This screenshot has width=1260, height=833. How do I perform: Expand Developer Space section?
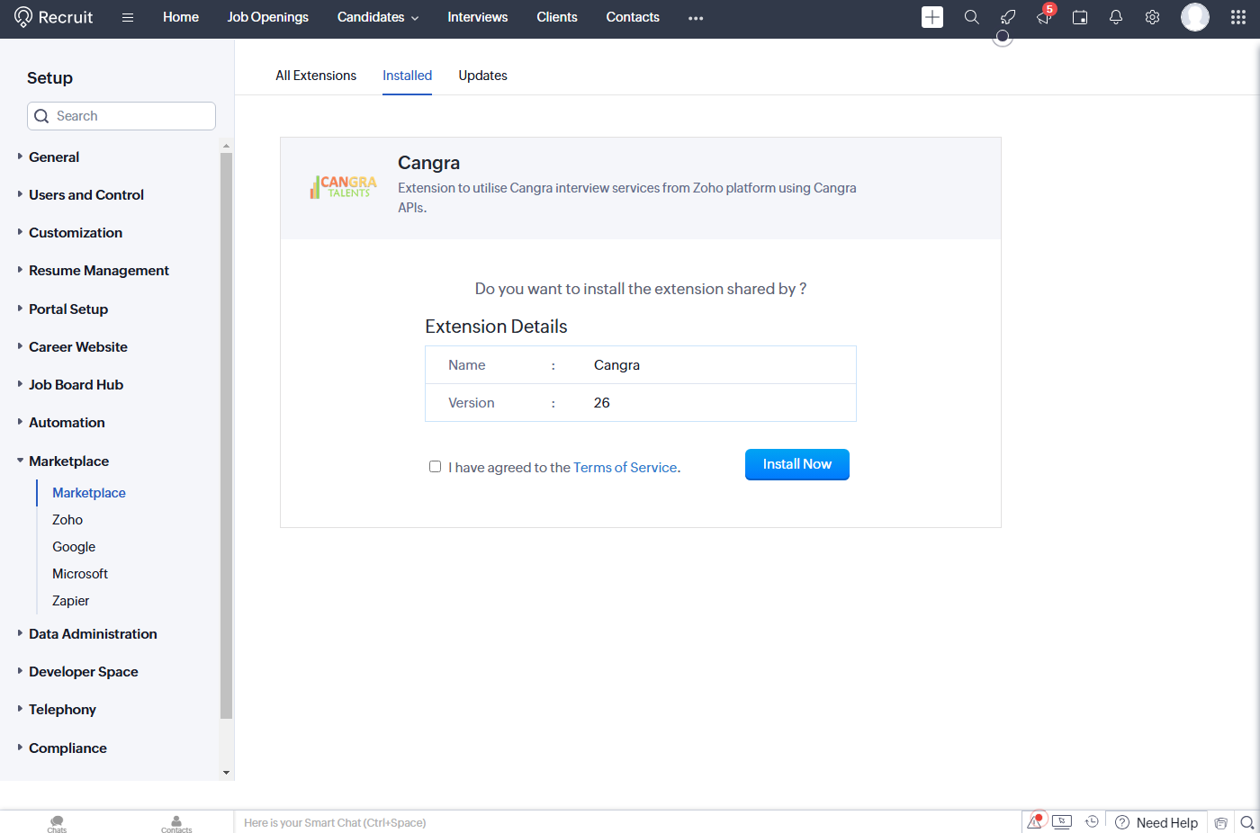84,671
